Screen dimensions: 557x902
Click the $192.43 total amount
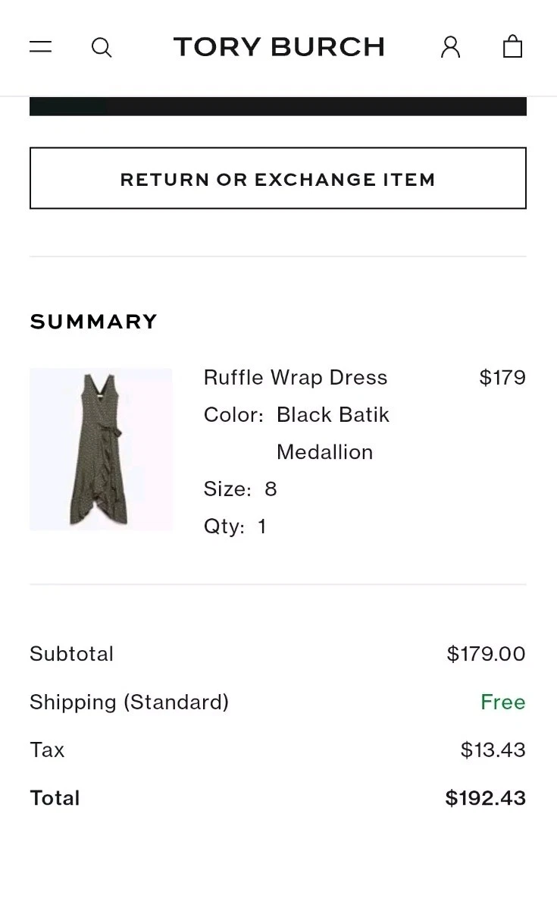coord(485,798)
